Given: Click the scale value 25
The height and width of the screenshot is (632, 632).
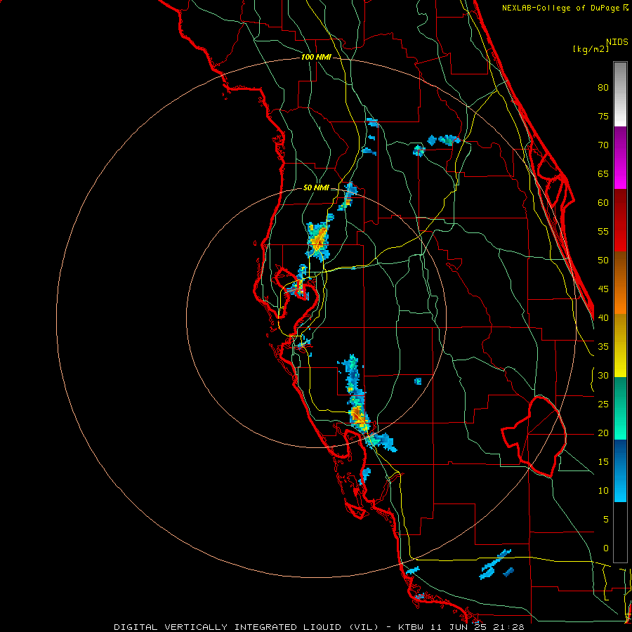Looking at the screenshot, I should click(603, 404).
